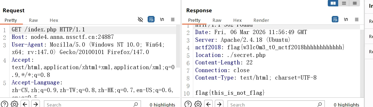Open Request search help question-mark icon
The height and width of the screenshot is (107, 373).
click(x=4, y=104)
